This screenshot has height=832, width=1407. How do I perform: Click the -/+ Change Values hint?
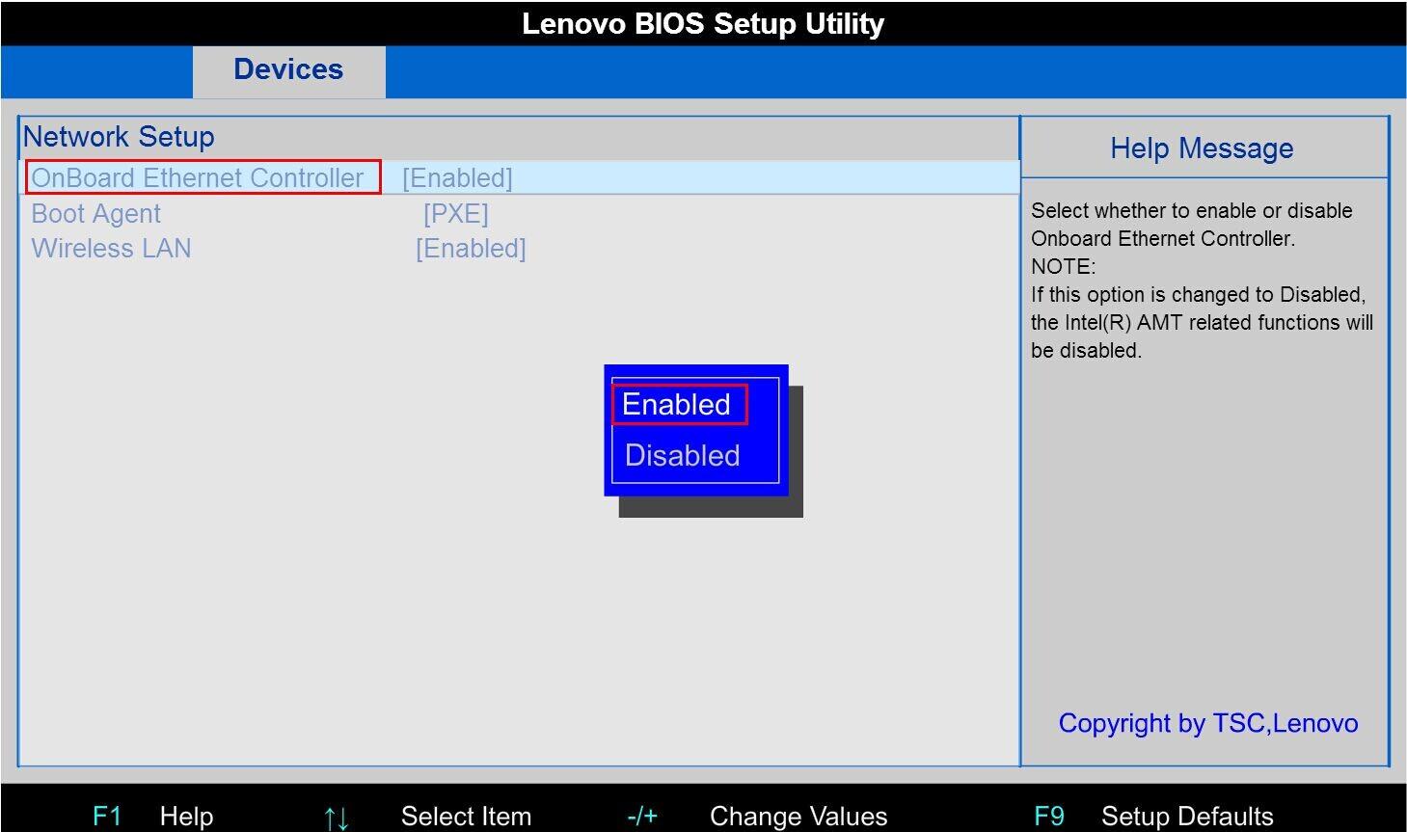(757, 817)
